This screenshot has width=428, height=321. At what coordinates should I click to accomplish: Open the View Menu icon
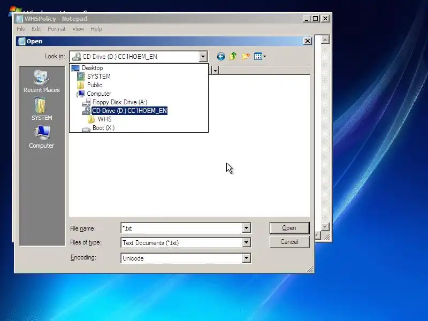(259, 57)
